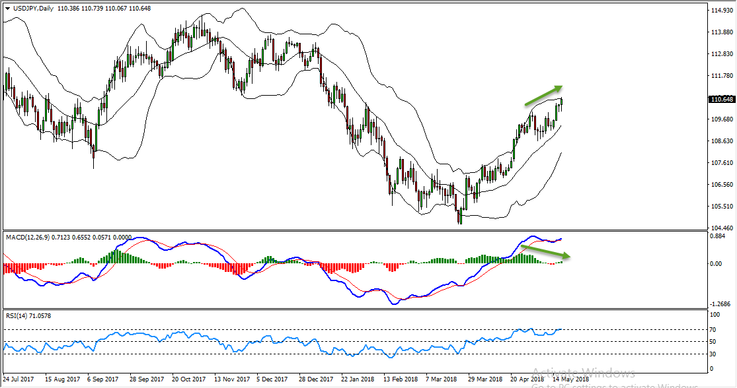Click the 13 Nov 2017 date label
Image resolution: width=737 pixels, height=388 pixels.
pos(231,379)
